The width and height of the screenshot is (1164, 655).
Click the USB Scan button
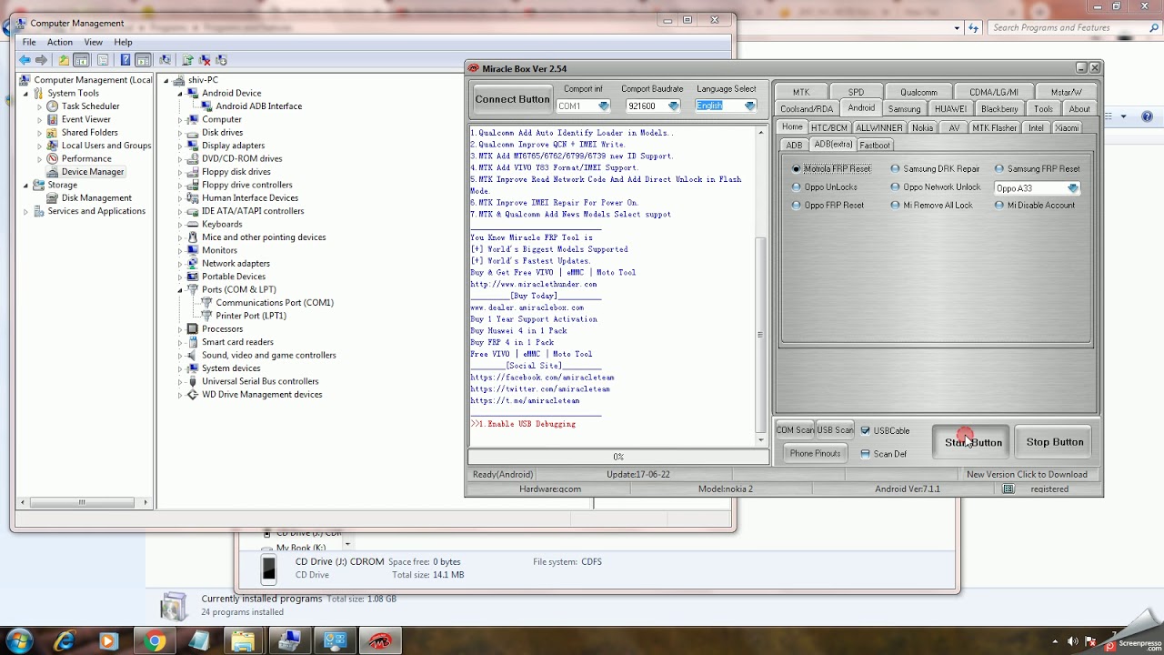(x=835, y=430)
